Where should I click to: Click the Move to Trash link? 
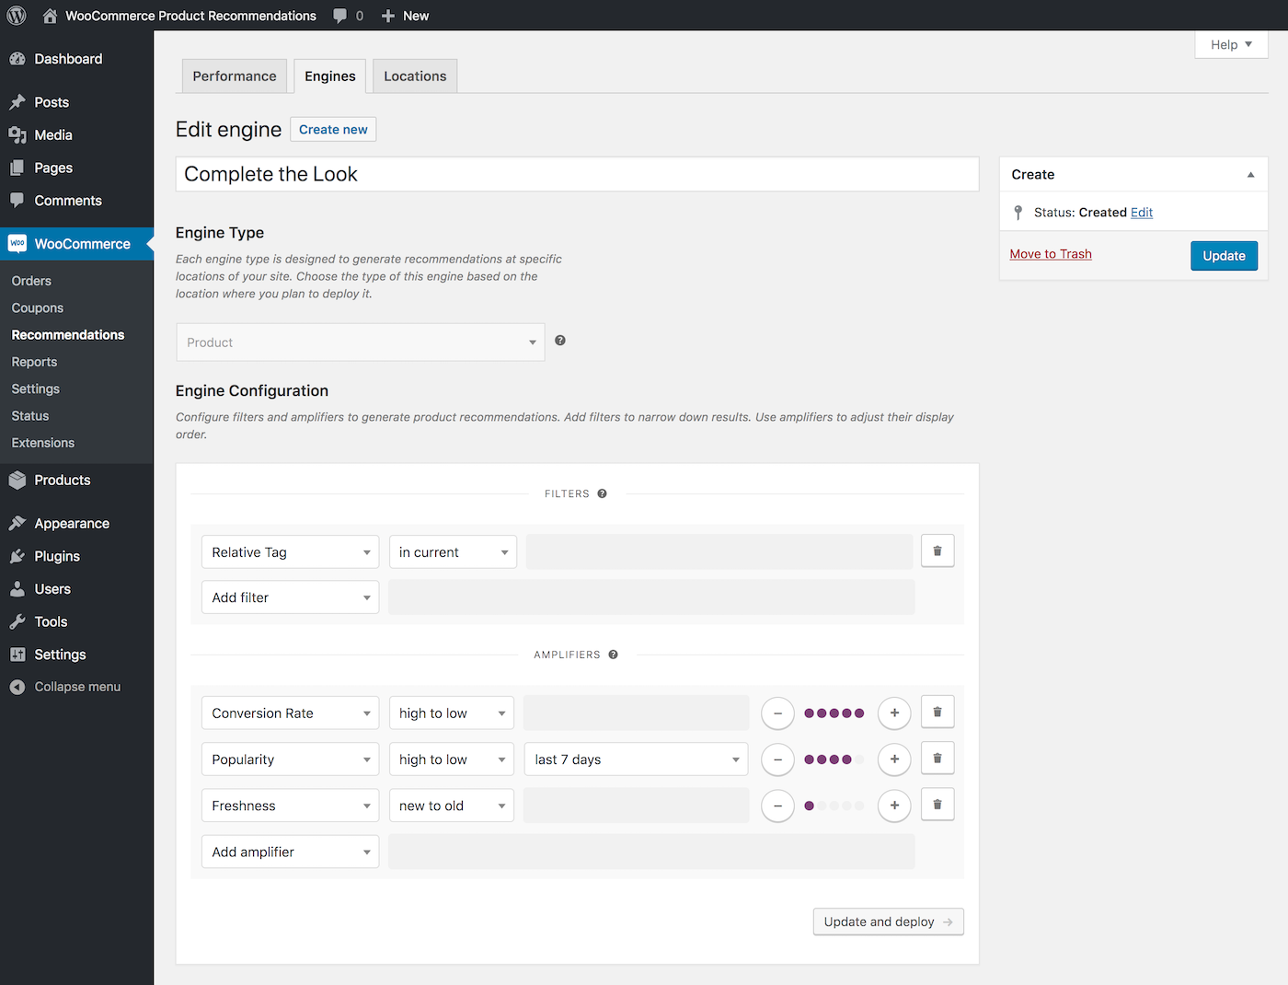pos(1051,254)
